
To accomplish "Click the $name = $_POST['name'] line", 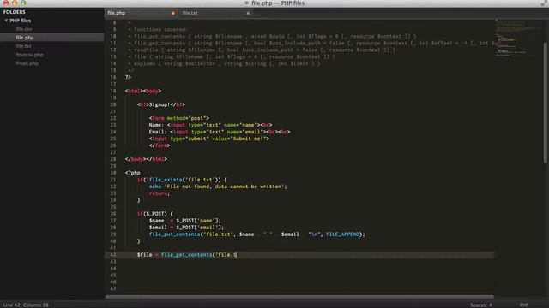I will [185, 221].
